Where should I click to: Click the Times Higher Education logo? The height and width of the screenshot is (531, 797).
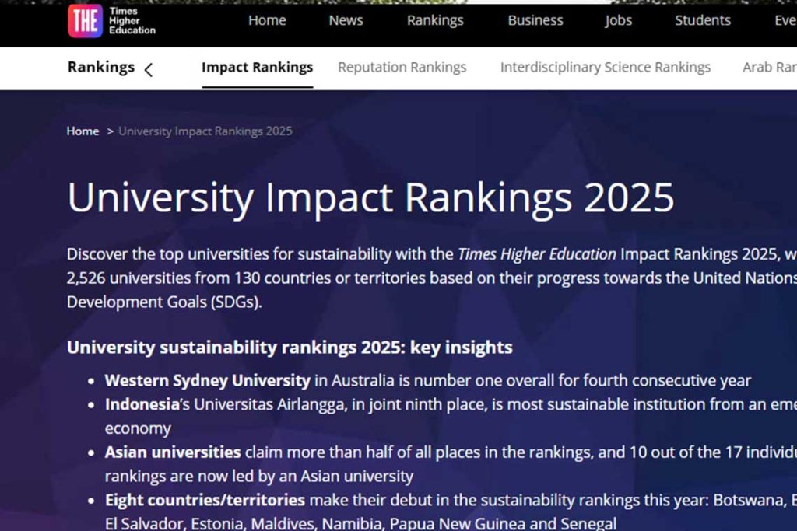(112, 21)
